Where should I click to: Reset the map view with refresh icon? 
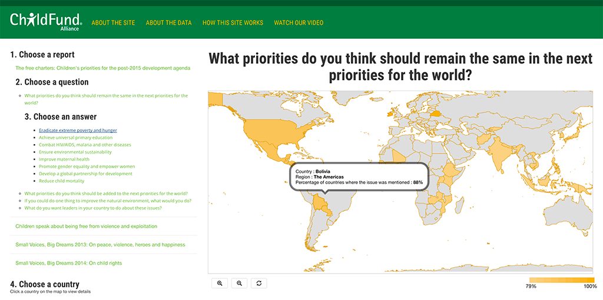(x=259, y=283)
